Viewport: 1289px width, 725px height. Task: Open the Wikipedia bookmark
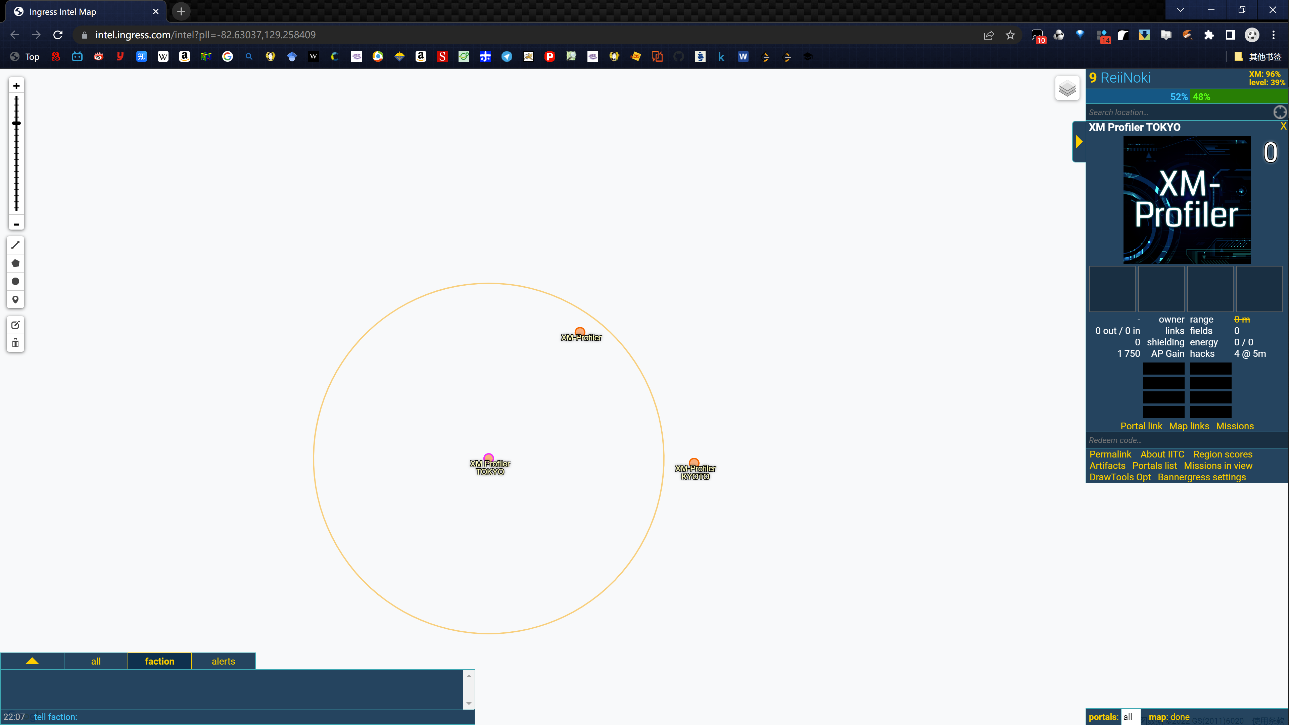tap(163, 56)
